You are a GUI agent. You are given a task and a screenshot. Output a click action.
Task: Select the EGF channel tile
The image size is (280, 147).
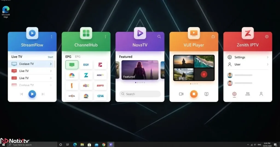tap(86, 64)
